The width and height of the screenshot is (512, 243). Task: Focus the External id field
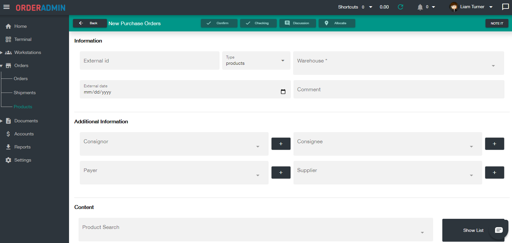click(150, 61)
